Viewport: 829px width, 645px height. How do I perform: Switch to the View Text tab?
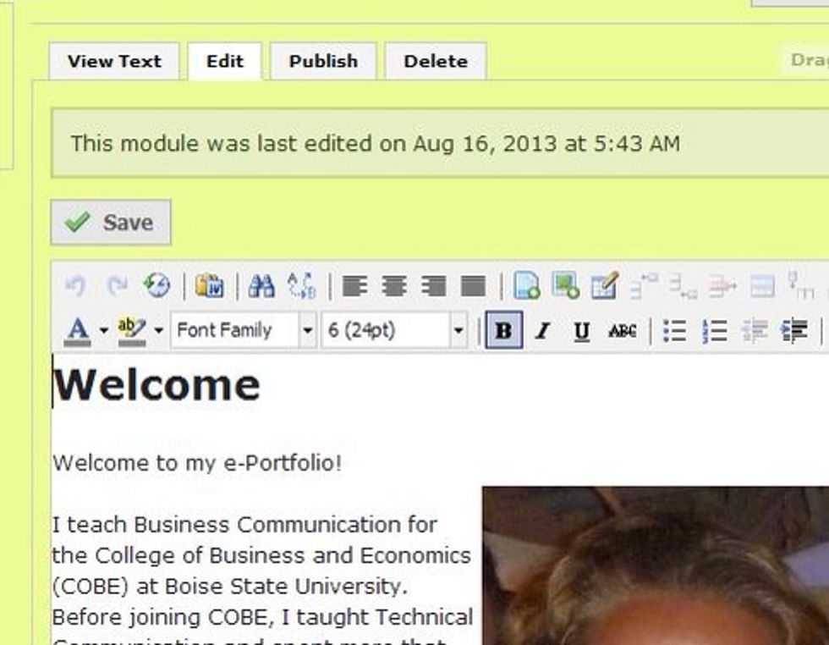tap(114, 62)
